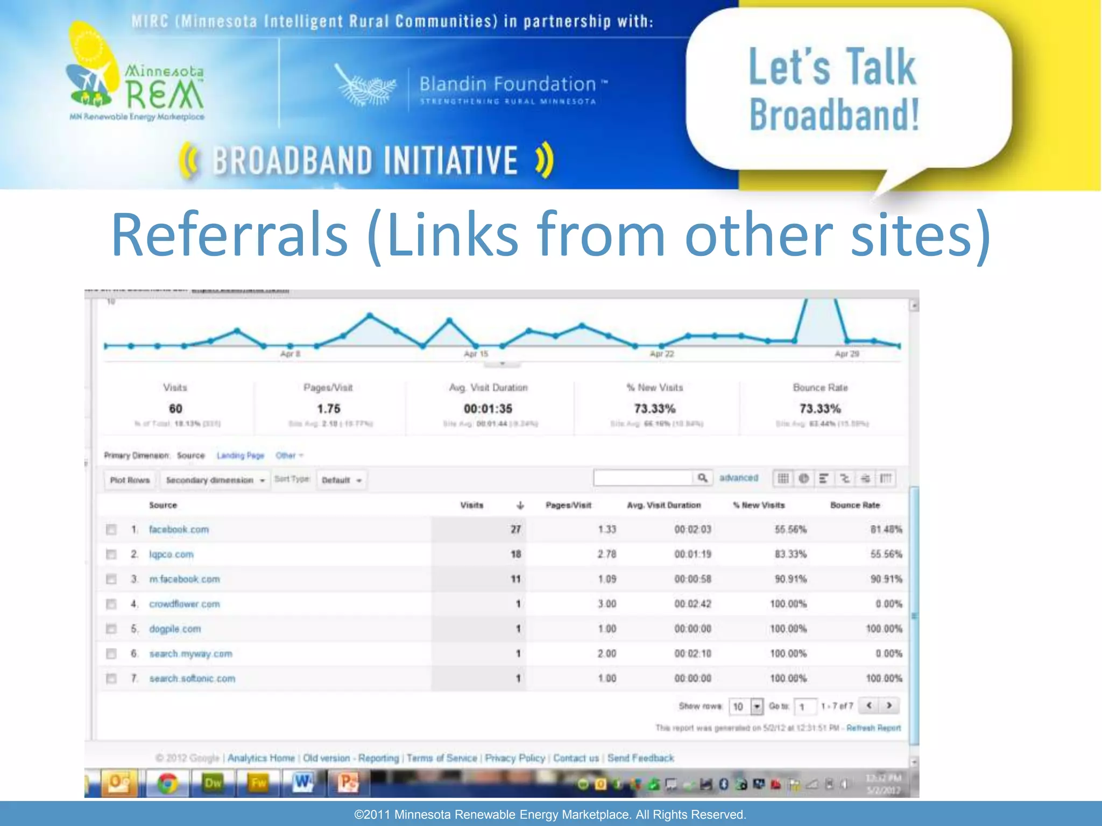Open the advanced filter link
The width and height of the screenshot is (1102, 826).
click(738, 478)
